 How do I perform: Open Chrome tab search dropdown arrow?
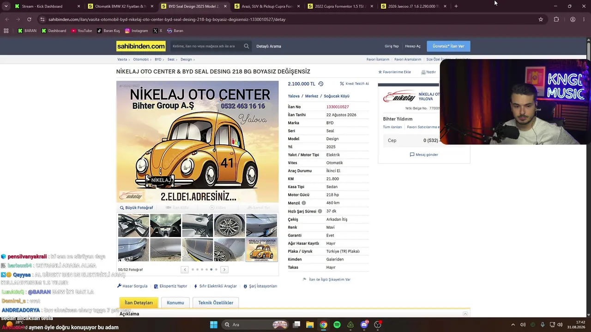[x=6, y=6]
